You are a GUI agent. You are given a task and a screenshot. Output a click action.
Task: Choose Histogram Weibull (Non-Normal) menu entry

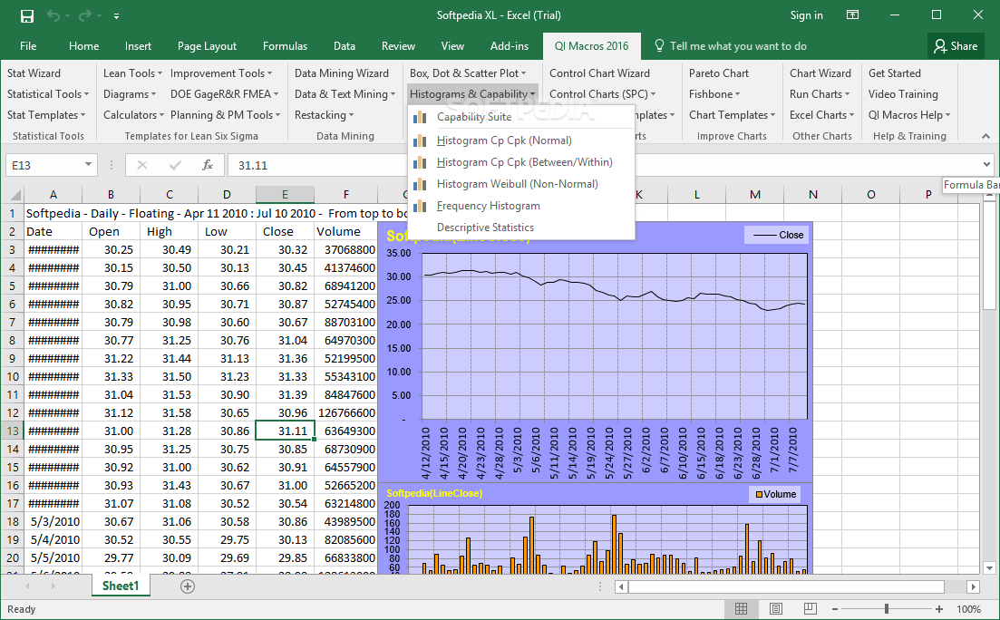[517, 184]
